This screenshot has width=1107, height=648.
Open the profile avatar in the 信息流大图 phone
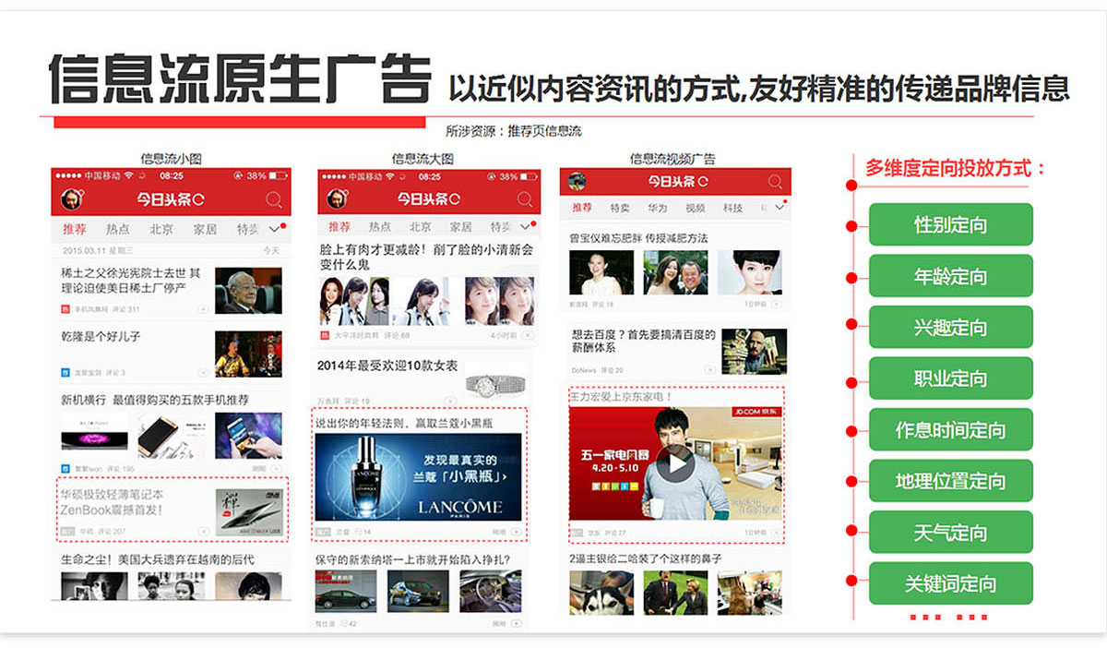[x=338, y=199]
